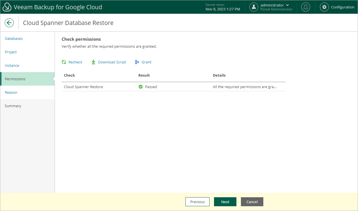Viewport: 358px width, 211px height.
Task: Open the notifications bell icon
Action: [306, 7]
